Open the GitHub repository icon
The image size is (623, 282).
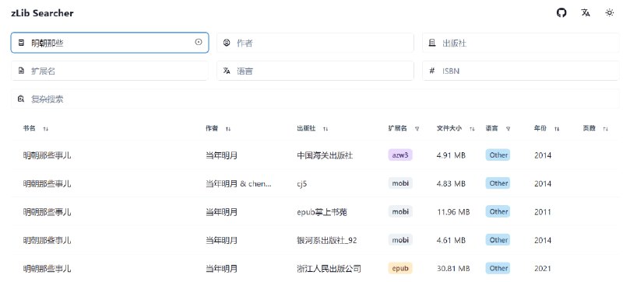tap(561, 13)
